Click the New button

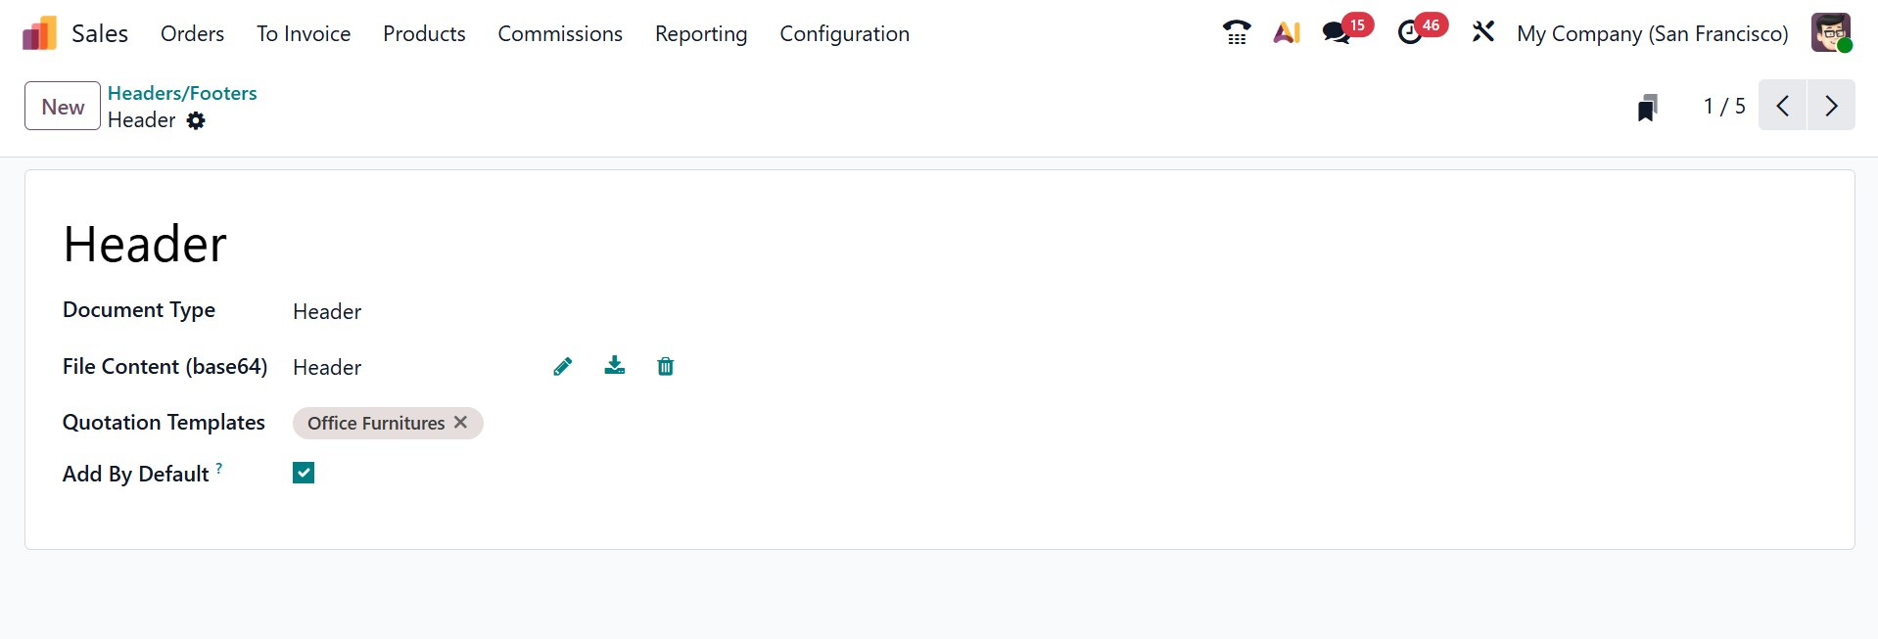(x=63, y=107)
